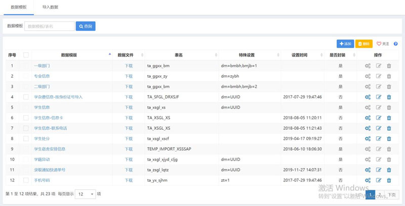Click settings gears icon for 学生处分 row
Image resolution: width=405 pixels, height=206 pixels.
[368, 139]
